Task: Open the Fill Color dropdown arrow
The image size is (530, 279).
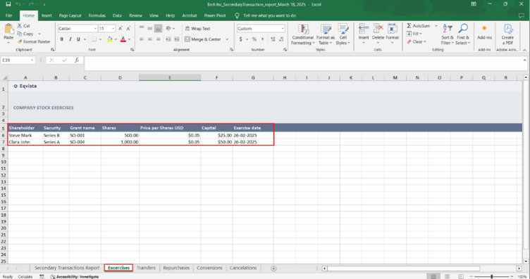Action: coord(116,39)
